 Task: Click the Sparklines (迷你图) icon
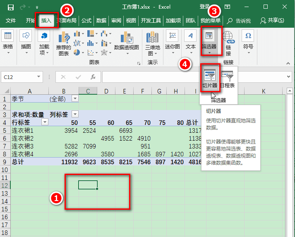tap(172, 36)
